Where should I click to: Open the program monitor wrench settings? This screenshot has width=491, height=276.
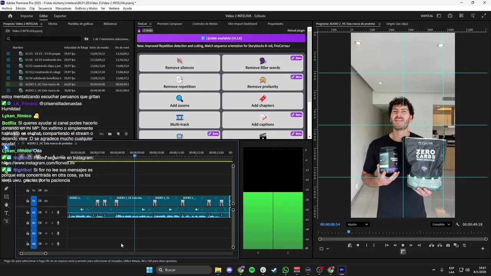[x=457, y=224]
